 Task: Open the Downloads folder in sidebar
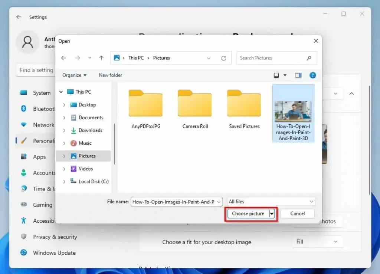91,130
